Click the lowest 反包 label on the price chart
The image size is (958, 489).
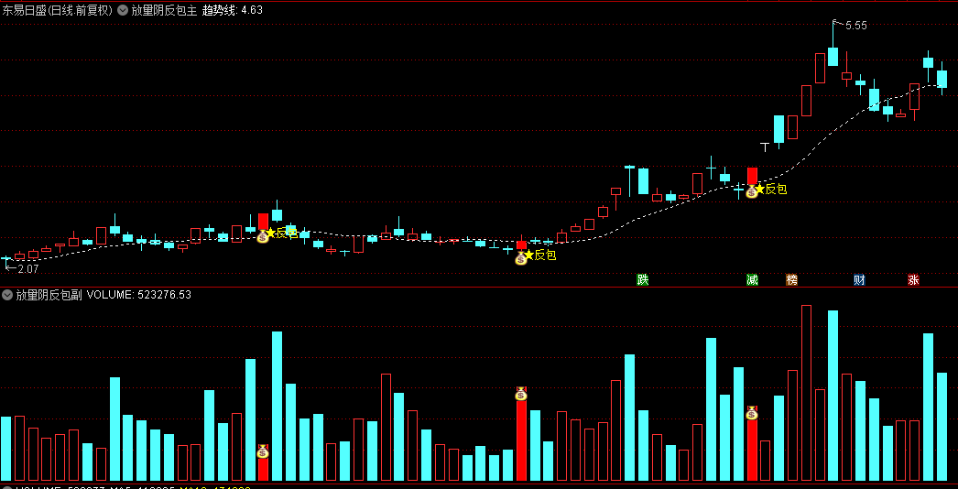coord(546,255)
